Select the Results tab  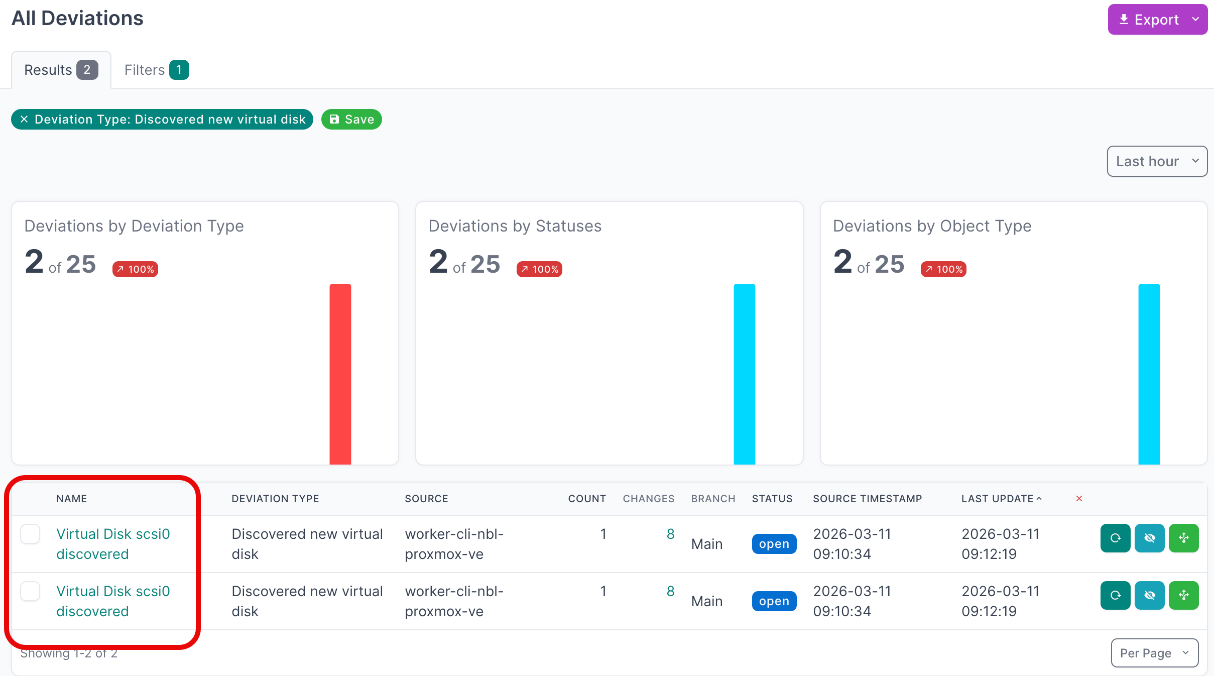click(x=61, y=70)
